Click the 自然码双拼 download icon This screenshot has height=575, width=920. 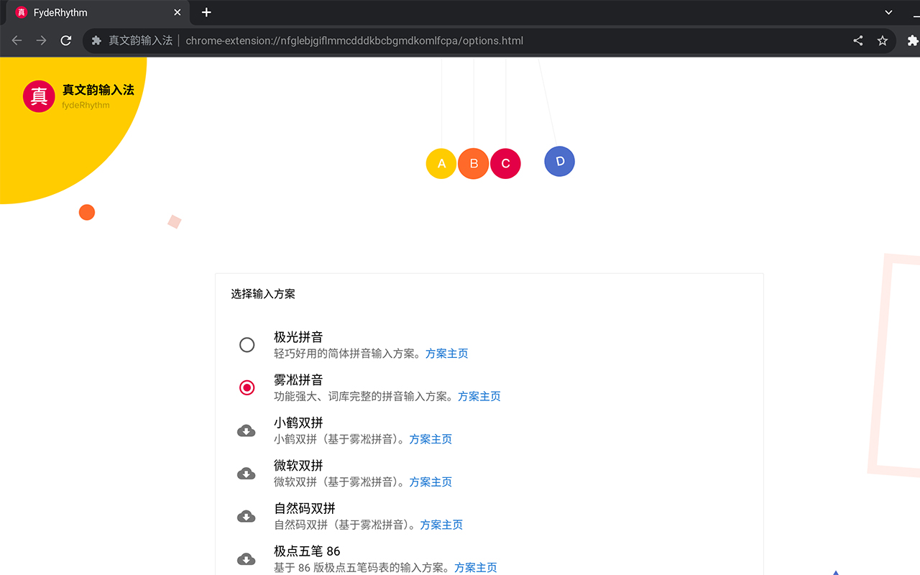(x=247, y=516)
